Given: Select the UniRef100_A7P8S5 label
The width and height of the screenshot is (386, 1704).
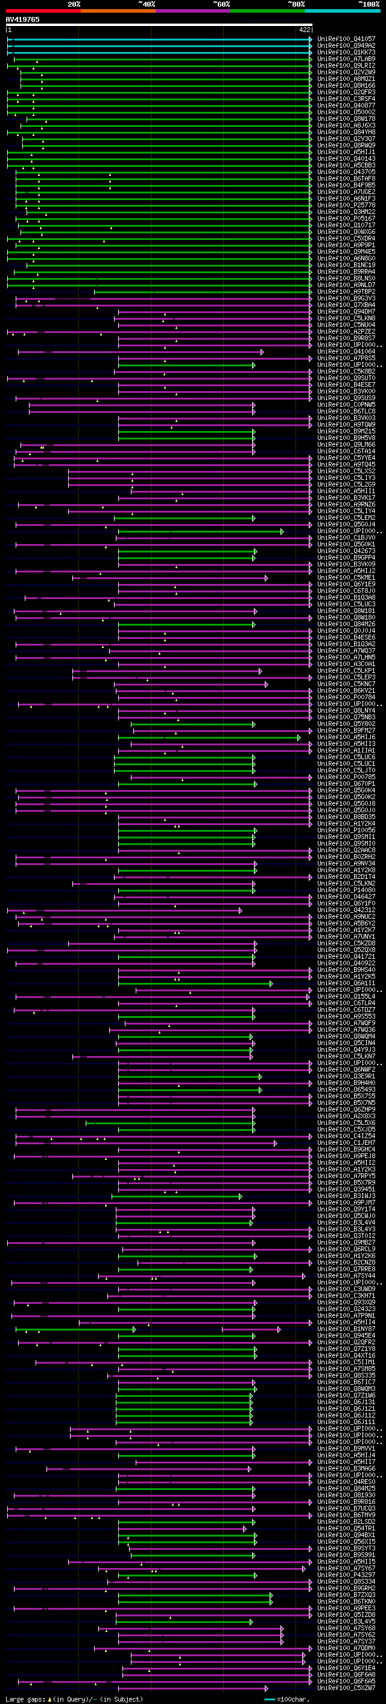Looking at the screenshot, I should (x=346, y=358).
